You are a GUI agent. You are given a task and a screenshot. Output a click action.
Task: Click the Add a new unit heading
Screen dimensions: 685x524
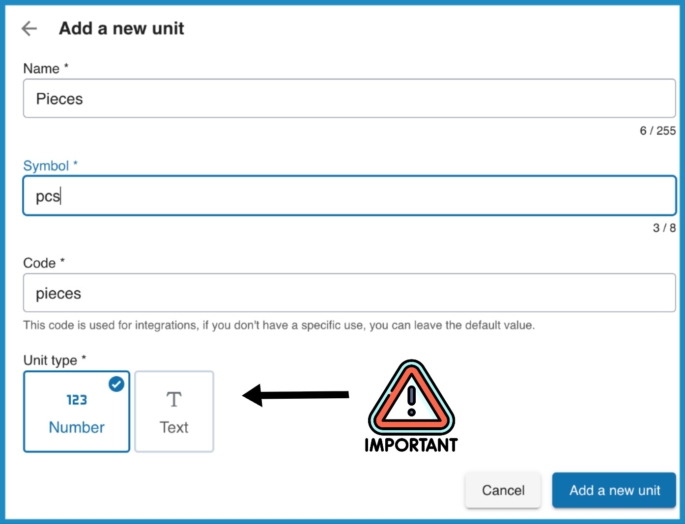121,28
